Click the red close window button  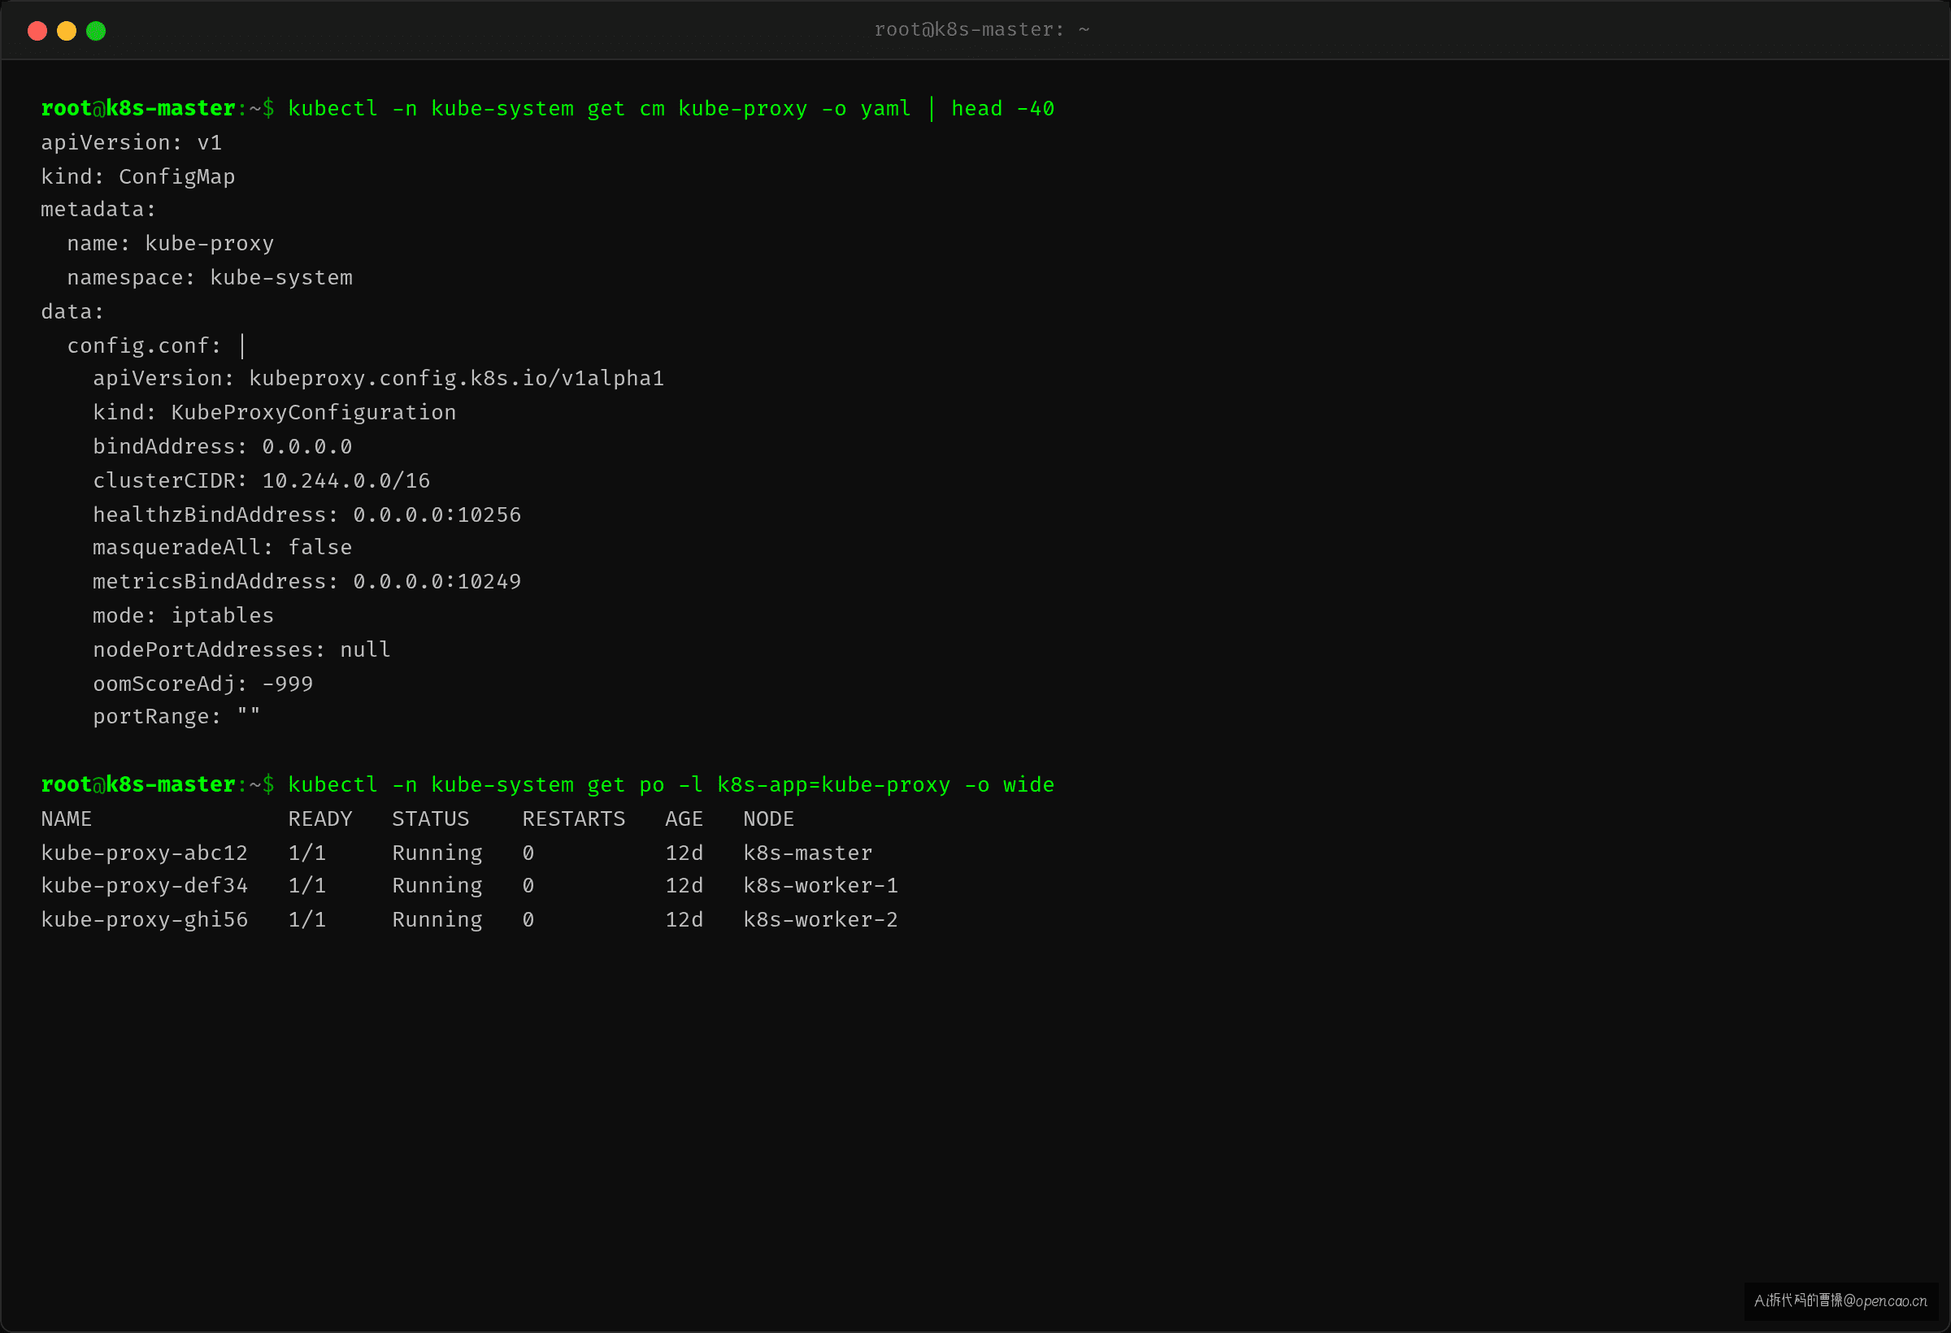click(37, 31)
